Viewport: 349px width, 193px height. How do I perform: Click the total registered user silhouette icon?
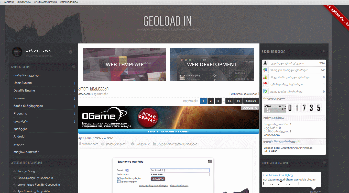[265, 63]
